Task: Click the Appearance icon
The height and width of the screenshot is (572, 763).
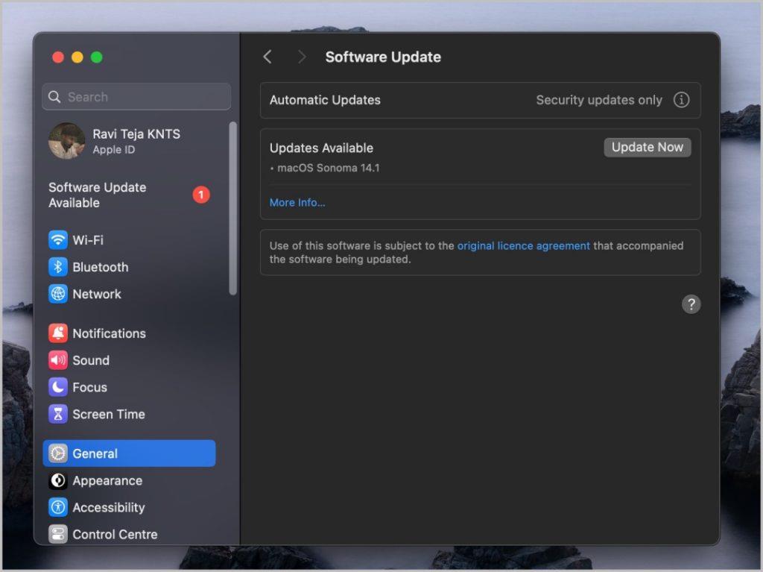Action: 58,480
